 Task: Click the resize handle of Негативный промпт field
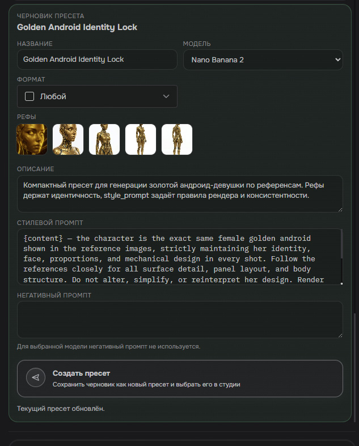(x=340, y=335)
